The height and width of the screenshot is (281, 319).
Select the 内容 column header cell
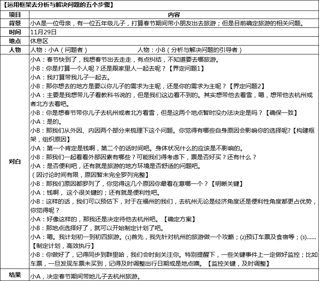click(x=174, y=14)
